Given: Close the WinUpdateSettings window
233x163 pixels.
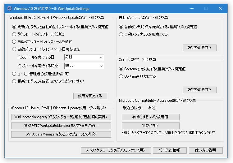Looking at the screenshot, I should coord(220,8).
